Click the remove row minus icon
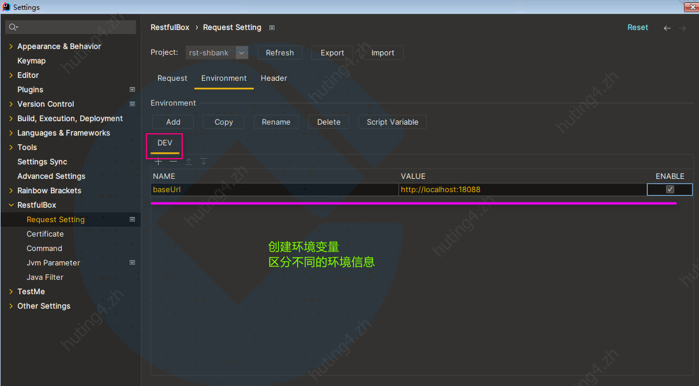699x386 pixels. pos(173,162)
